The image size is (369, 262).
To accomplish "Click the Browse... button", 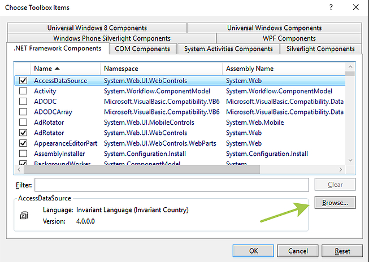I will (x=335, y=203).
